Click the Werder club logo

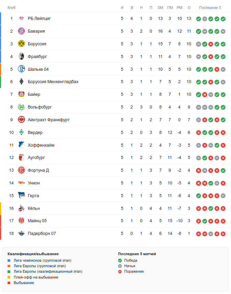[21, 133]
